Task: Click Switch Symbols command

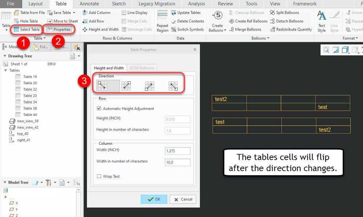Action: tap(187, 29)
